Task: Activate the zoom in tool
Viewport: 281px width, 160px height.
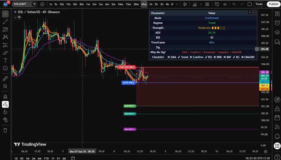Action: pyautogui.click(x=5, y=86)
